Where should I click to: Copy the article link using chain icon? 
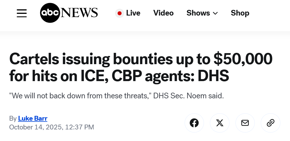270,123
